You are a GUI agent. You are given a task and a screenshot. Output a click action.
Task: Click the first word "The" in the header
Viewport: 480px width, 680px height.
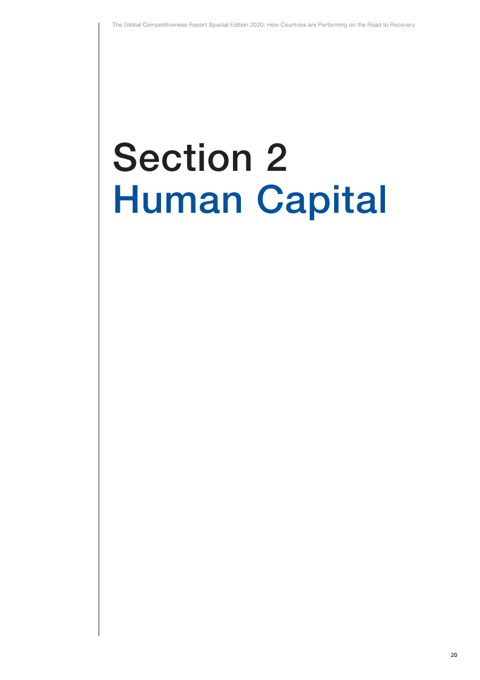(117, 25)
